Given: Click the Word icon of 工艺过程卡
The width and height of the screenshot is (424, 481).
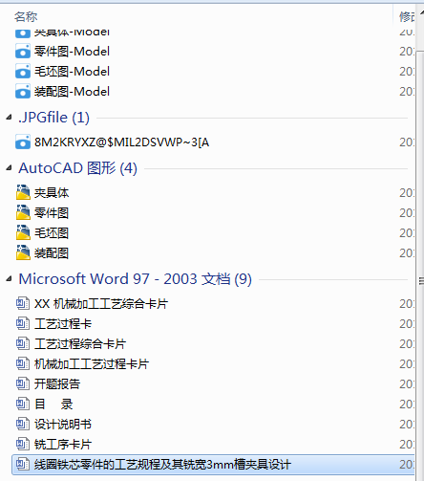Looking at the screenshot, I should coord(23,323).
